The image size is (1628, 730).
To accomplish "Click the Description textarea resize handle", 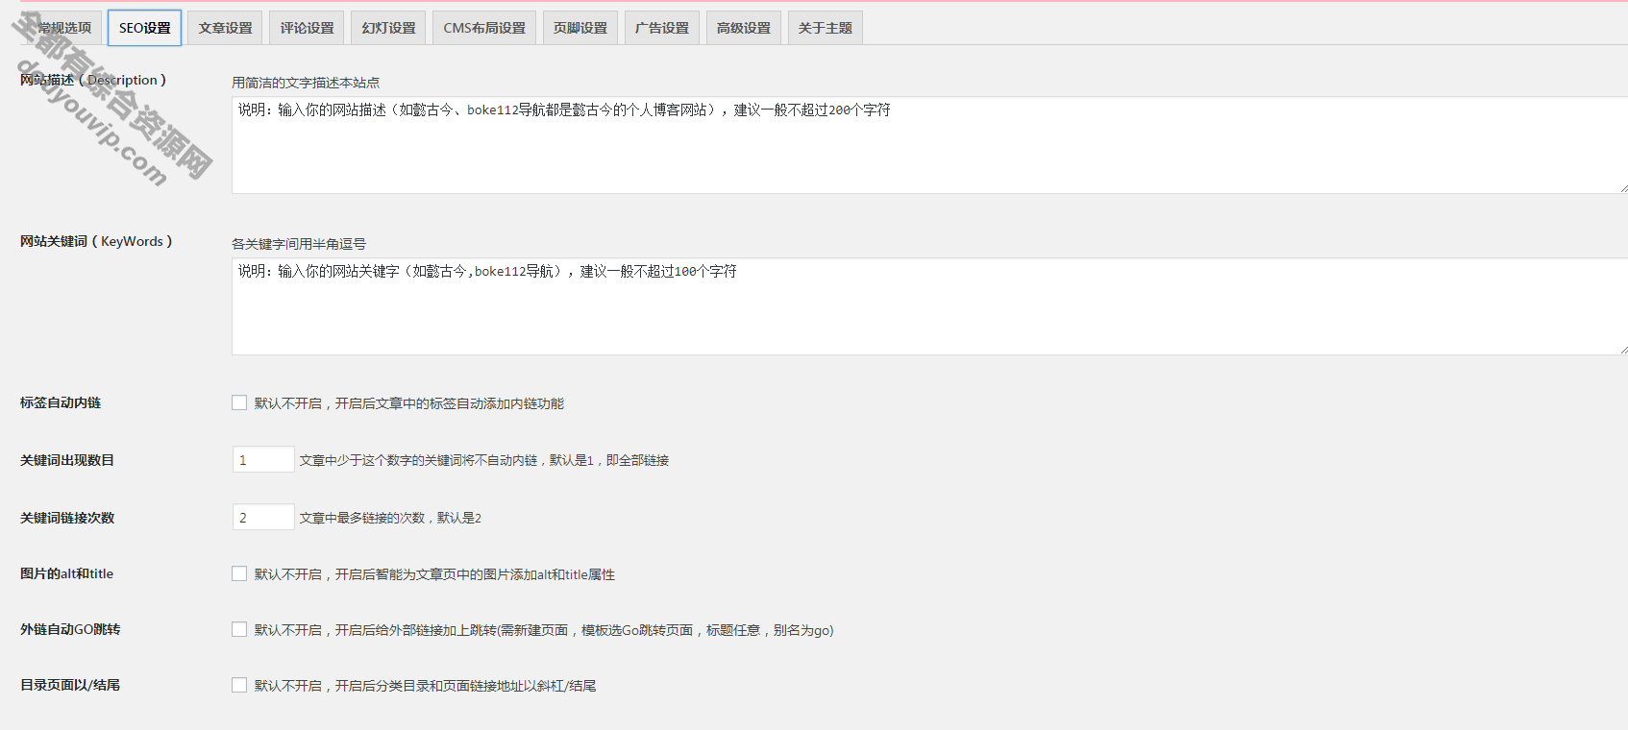I will [1623, 188].
